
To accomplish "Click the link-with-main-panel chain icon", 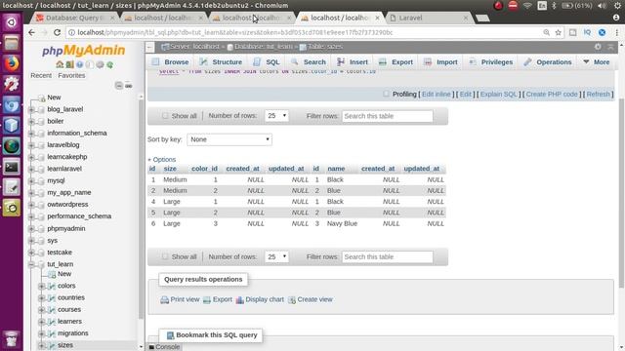I will click(x=128, y=86).
